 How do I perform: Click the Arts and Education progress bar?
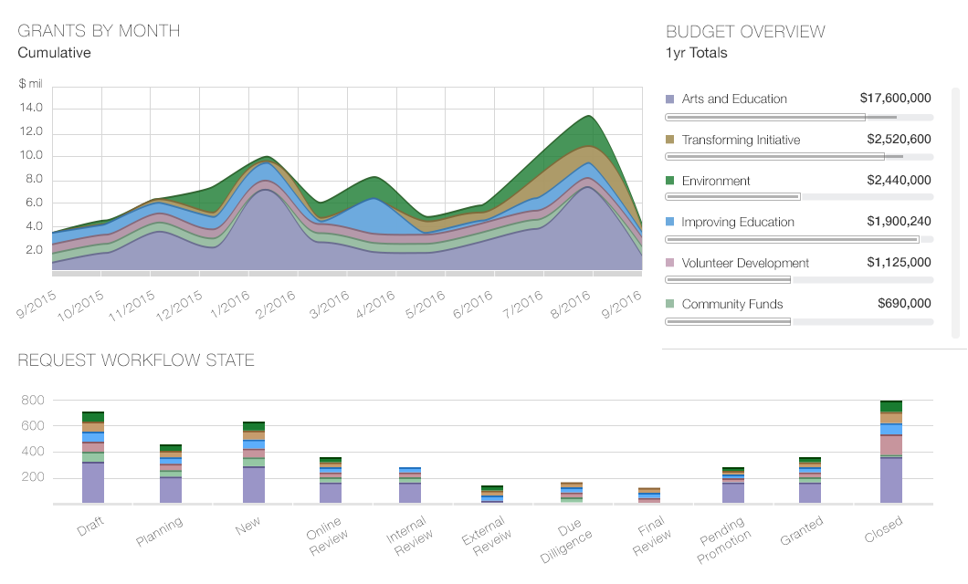pyautogui.click(x=798, y=118)
